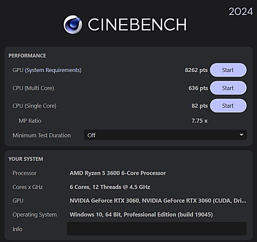Click into the Info text field
The width and height of the screenshot is (257, 242).
coord(156,229)
